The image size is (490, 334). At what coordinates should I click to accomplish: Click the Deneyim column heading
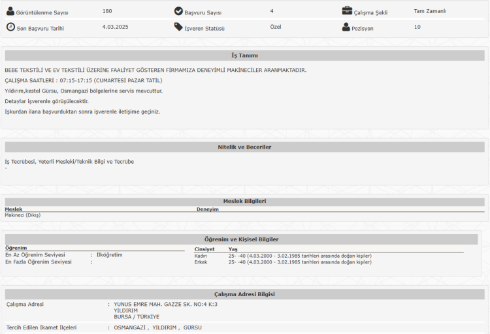[x=207, y=209]
